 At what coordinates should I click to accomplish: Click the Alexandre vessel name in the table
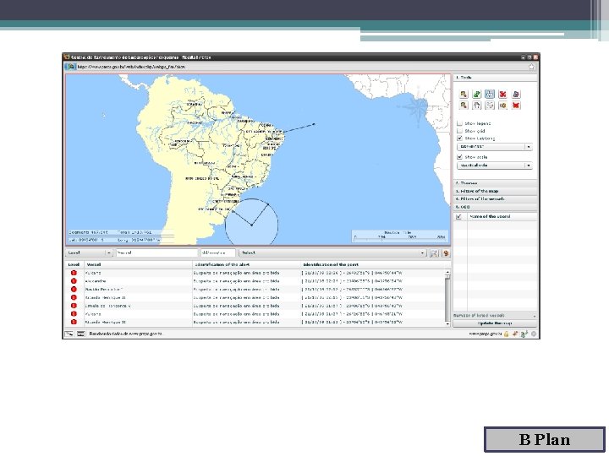point(96,281)
